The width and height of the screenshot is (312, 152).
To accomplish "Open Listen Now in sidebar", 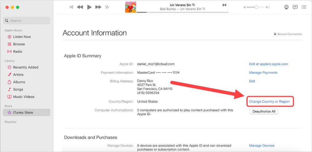I will (x=22, y=37).
